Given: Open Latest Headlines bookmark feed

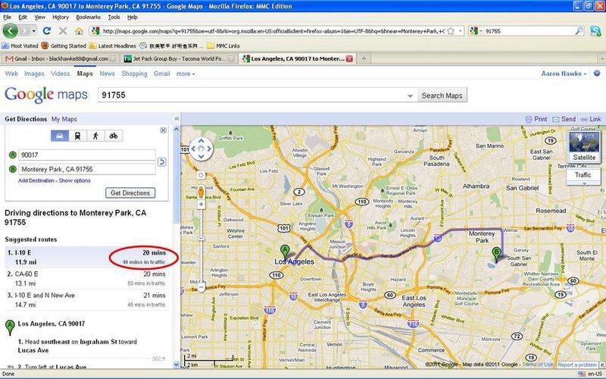Looking at the screenshot, I should pyautogui.click(x=112, y=45).
